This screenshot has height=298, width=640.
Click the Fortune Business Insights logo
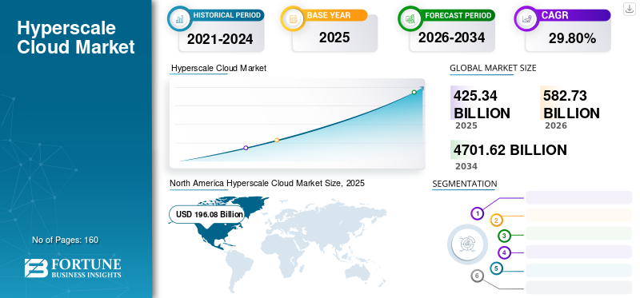click(x=73, y=268)
